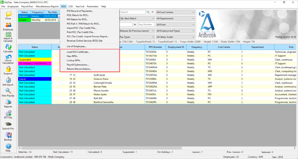Screen dimensions: 298x159
Task: Click the Close folder icon in sidebar
Action: [8, 14]
